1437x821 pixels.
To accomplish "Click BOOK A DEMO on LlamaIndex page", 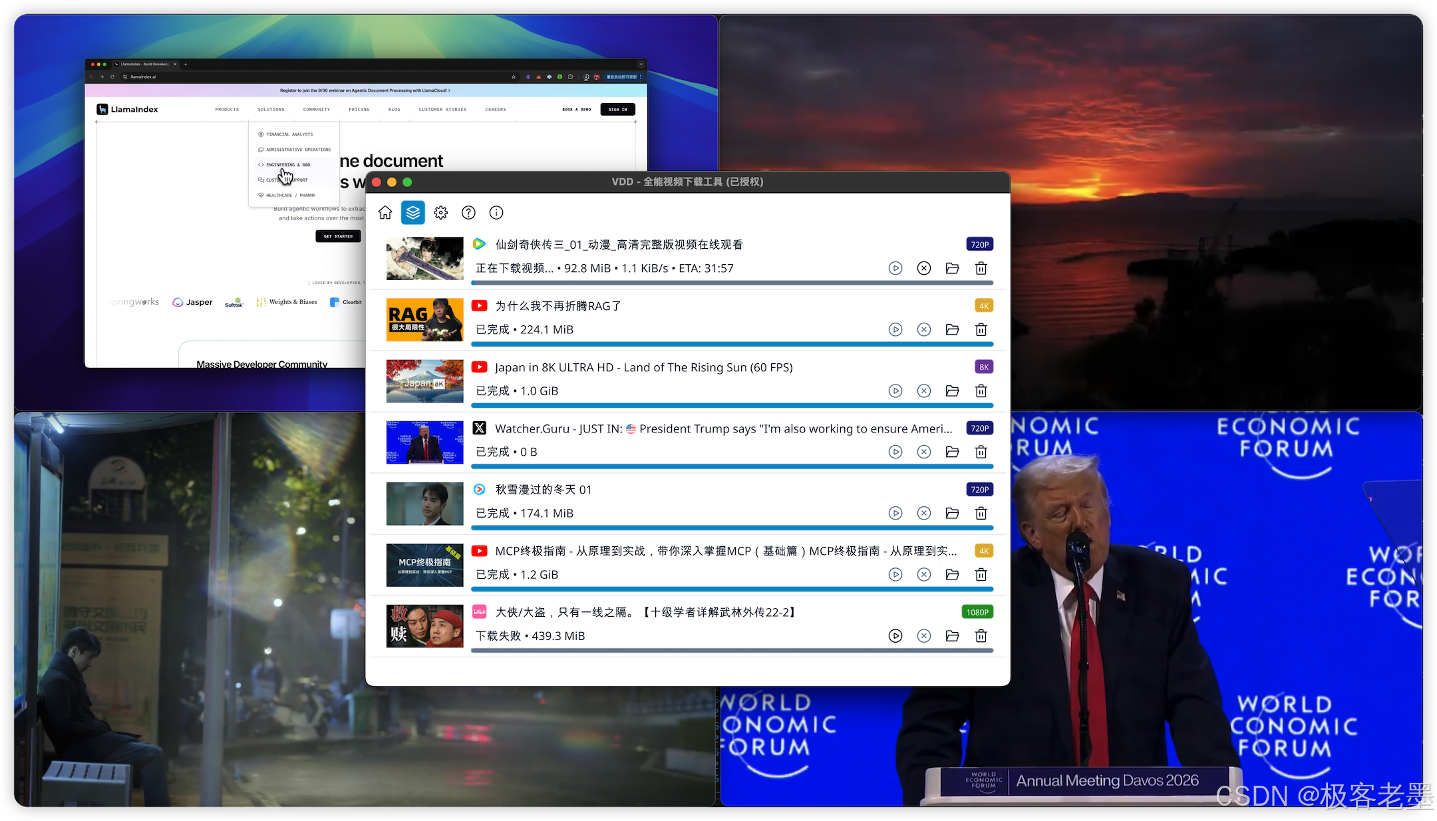I will (576, 110).
